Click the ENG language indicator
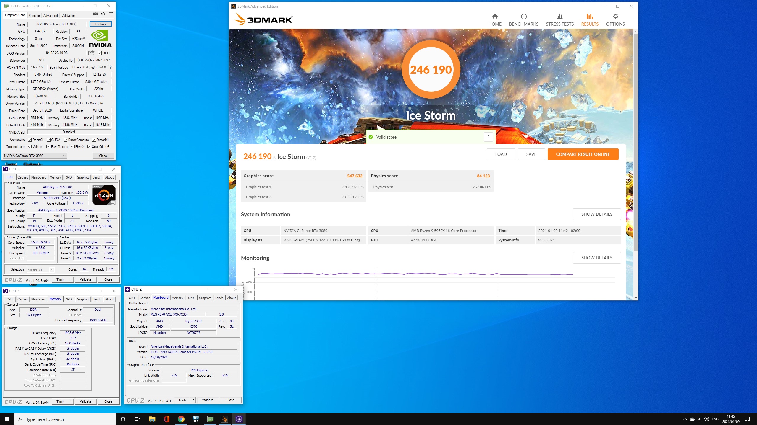Image resolution: width=757 pixels, height=425 pixels. click(715, 419)
